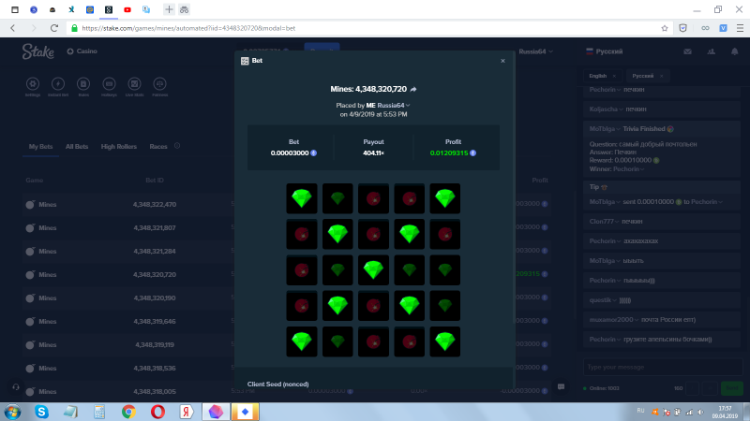Open the Winner: Pechorin dropdown in trivia
The height and width of the screenshot is (421, 750).
(628, 169)
